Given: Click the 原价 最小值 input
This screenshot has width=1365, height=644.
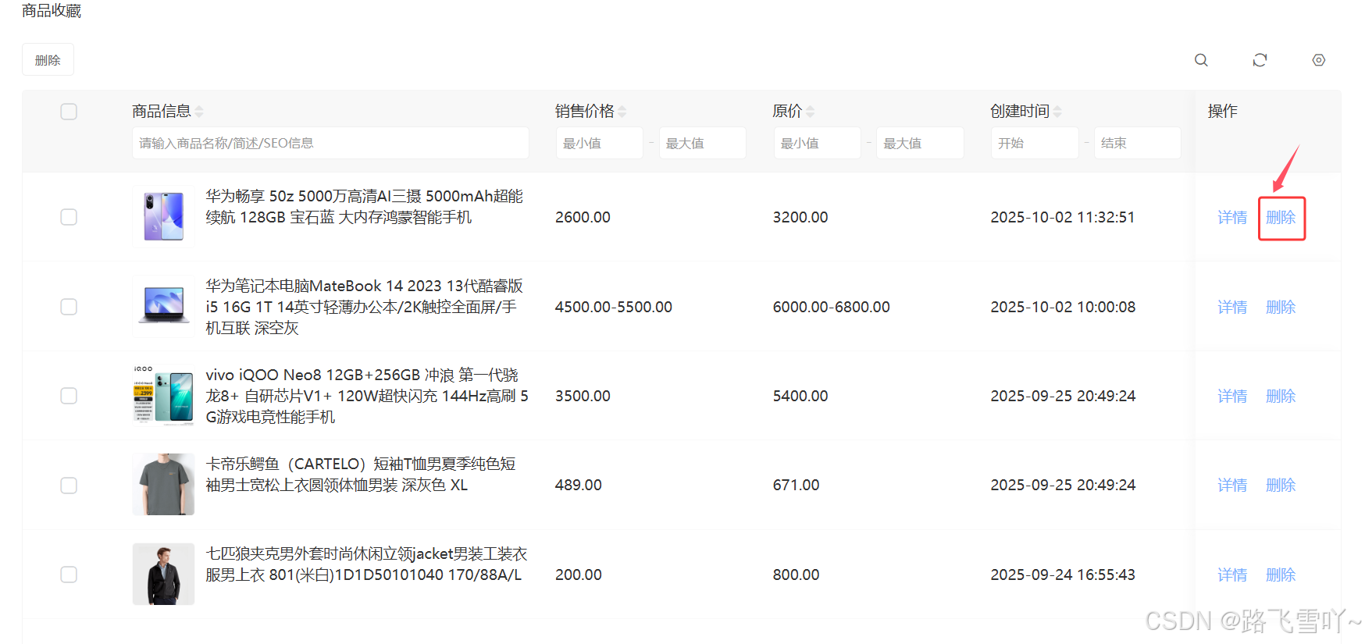Looking at the screenshot, I should click(x=817, y=143).
